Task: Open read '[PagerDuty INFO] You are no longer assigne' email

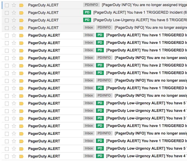Action: (151, 28)
